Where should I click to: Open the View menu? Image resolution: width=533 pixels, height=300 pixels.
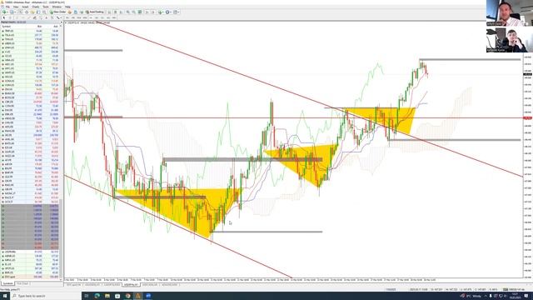click(16, 7)
